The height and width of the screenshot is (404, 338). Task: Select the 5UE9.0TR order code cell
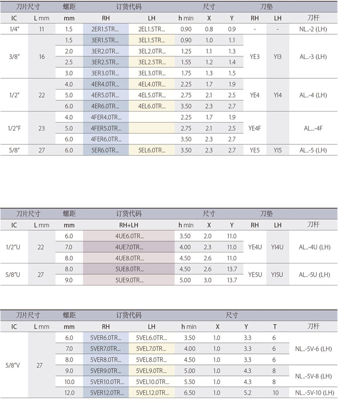[x=130, y=280]
